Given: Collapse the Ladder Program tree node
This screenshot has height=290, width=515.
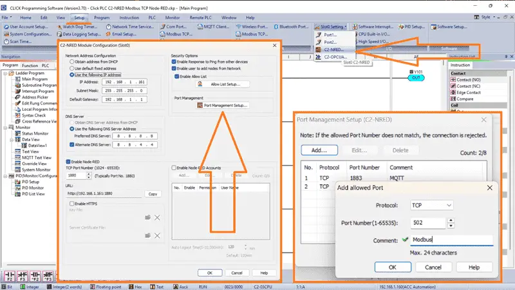Looking at the screenshot, I should click(x=5, y=73).
